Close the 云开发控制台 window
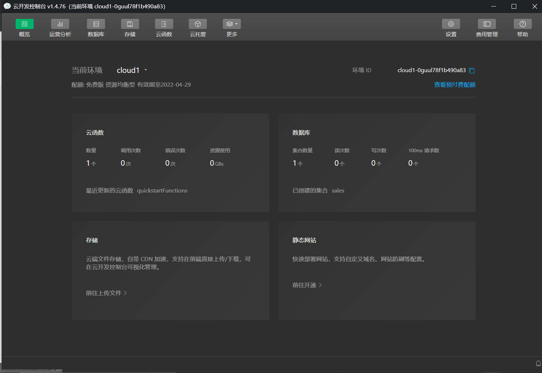Image resolution: width=542 pixels, height=373 pixels. pyautogui.click(x=534, y=7)
